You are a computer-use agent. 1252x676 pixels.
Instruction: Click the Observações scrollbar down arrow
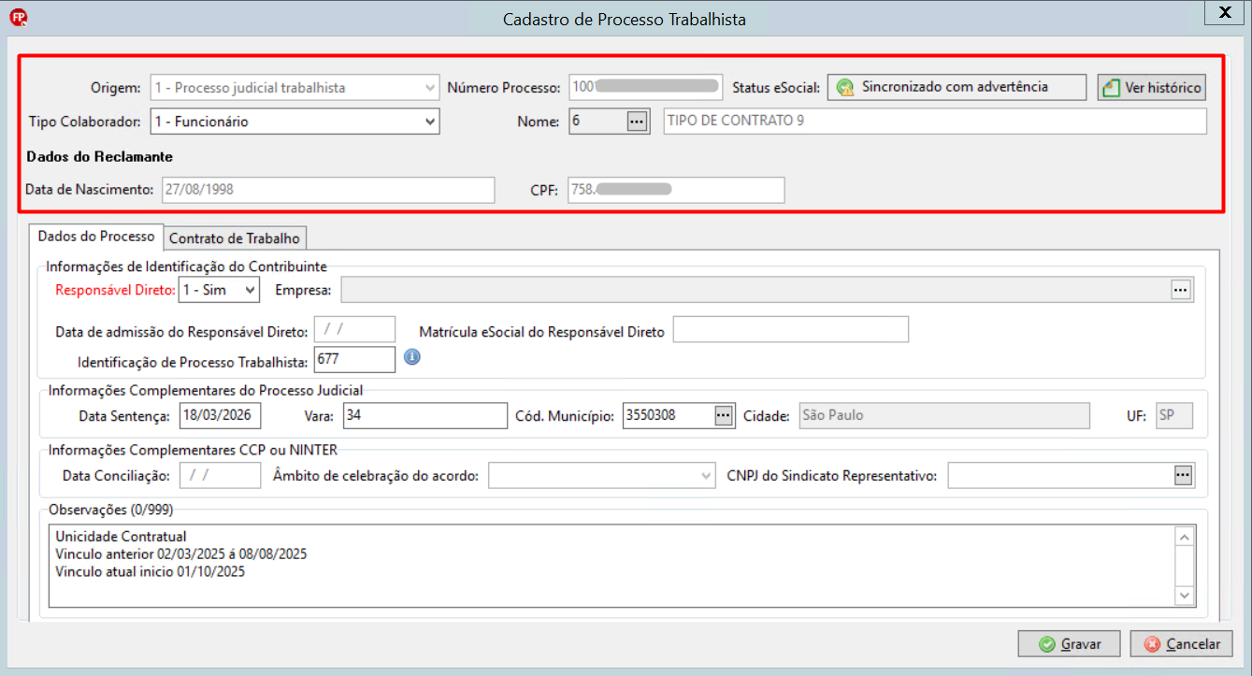coord(1185,595)
